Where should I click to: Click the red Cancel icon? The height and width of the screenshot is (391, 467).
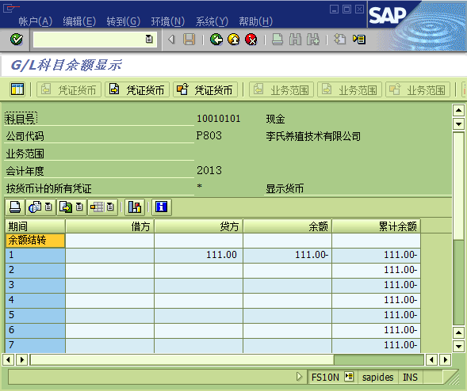[x=251, y=40]
